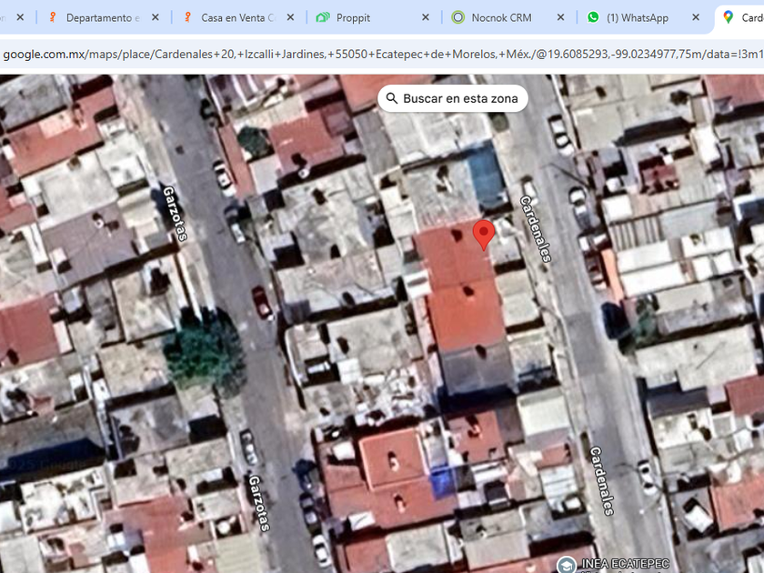Close the WhatsApp tab
The image size is (764, 573).
[x=696, y=17]
